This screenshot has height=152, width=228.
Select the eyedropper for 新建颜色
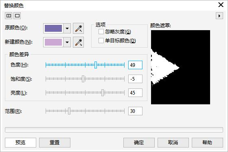click(78, 42)
